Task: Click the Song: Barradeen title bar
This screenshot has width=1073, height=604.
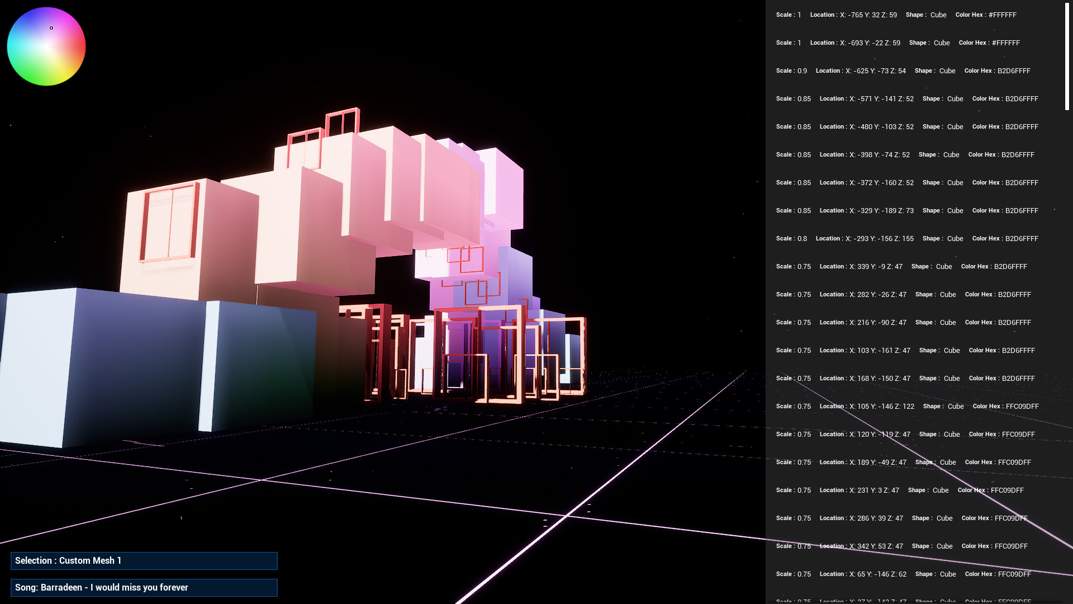Action: pos(144,588)
